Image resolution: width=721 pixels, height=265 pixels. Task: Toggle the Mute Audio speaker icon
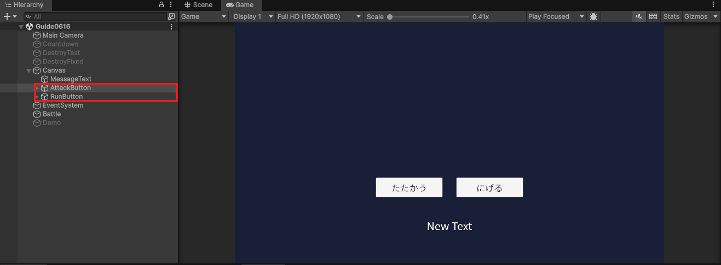[639, 16]
